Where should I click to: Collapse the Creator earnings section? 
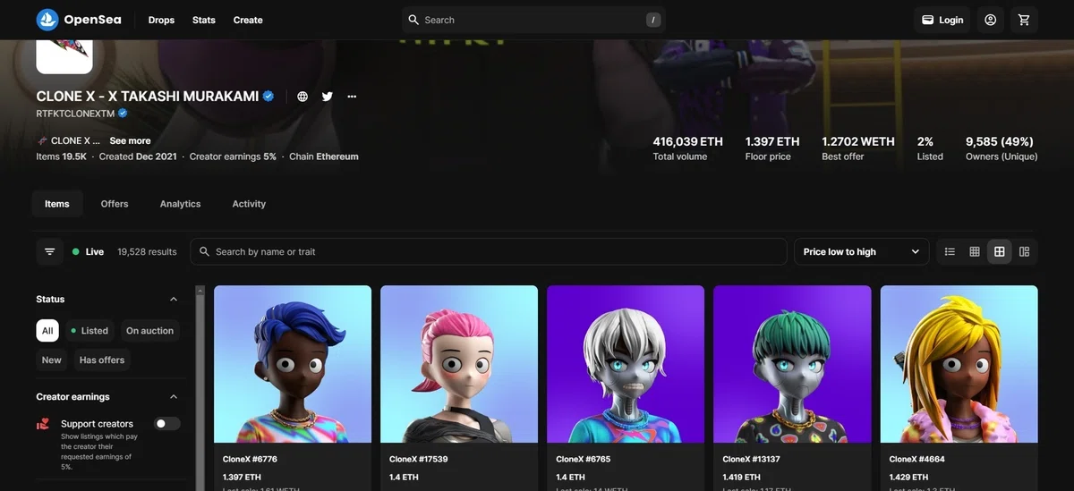click(174, 397)
